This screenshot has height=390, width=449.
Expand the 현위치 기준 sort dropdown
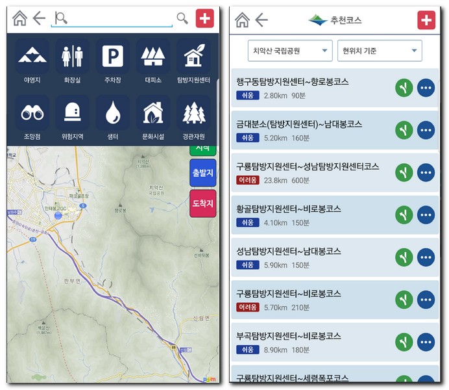[x=380, y=51]
